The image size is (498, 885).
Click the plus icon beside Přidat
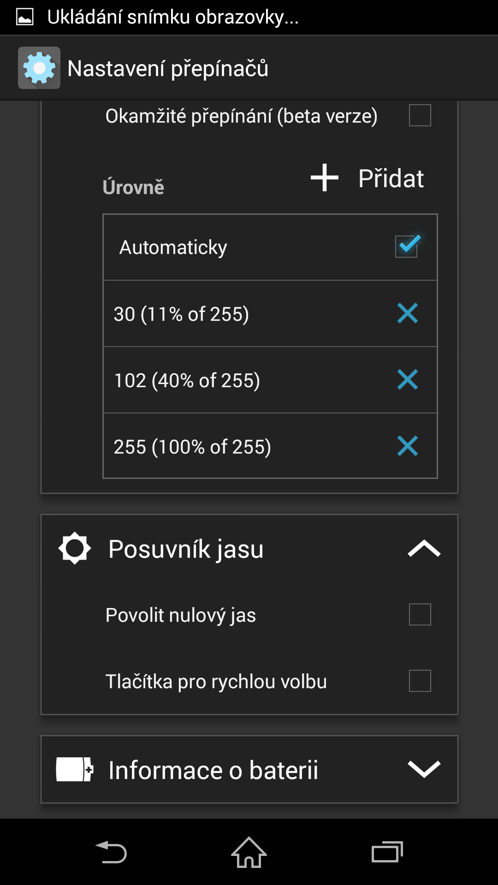325,177
